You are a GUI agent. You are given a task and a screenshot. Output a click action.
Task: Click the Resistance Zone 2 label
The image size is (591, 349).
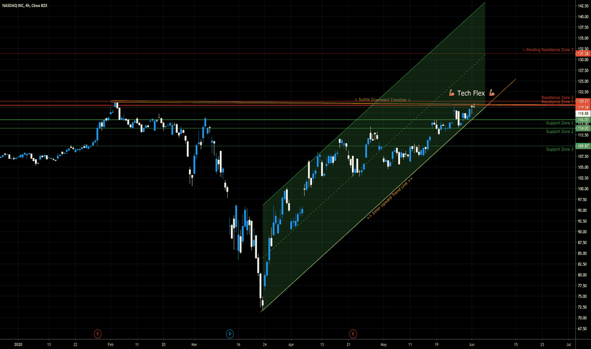557,98
